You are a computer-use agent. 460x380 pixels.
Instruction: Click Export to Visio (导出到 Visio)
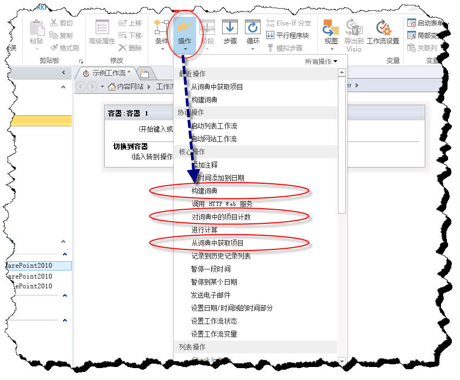click(x=354, y=36)
